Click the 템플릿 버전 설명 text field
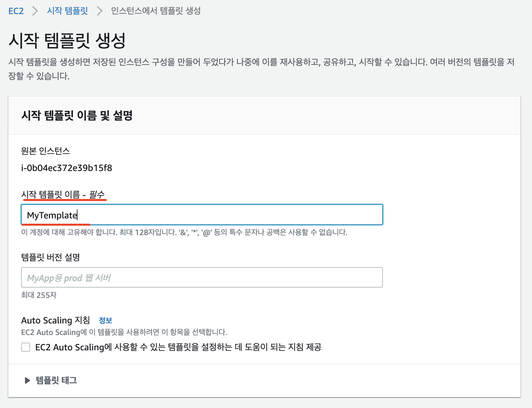This screenshot has width=532, height=408. [x=202, y=278]
